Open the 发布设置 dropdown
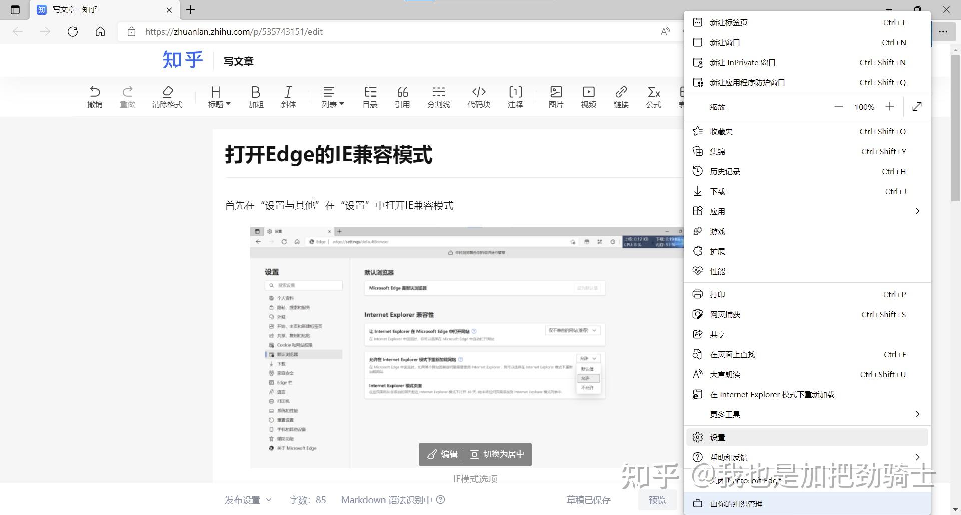Image resolution: width=961 pixels, height=515 pixels. 248,500
